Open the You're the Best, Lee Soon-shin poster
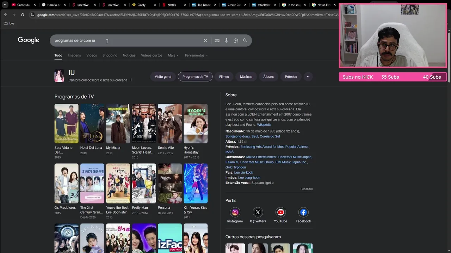This screenshot has width=451, height=253. [x=118, y=183]
